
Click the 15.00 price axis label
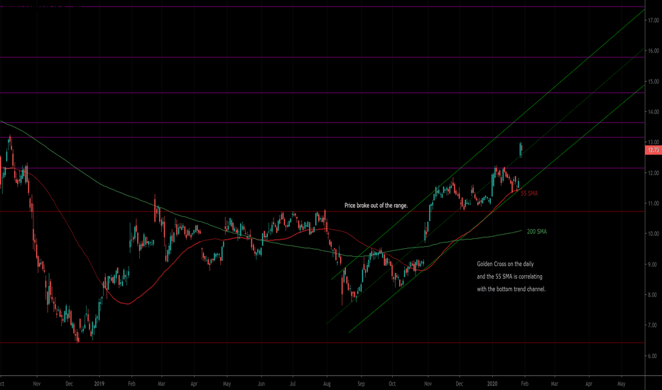tap(653, 82)
